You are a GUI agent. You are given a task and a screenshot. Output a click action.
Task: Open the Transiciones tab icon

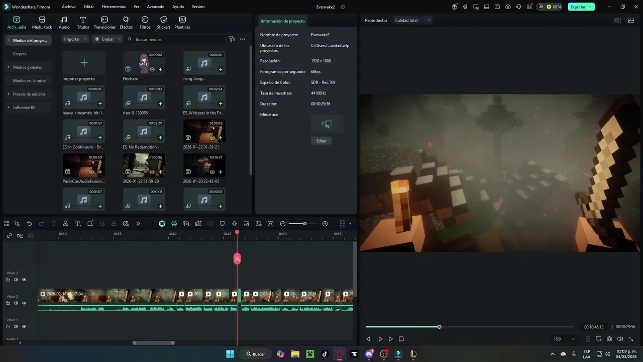[104, 22]
